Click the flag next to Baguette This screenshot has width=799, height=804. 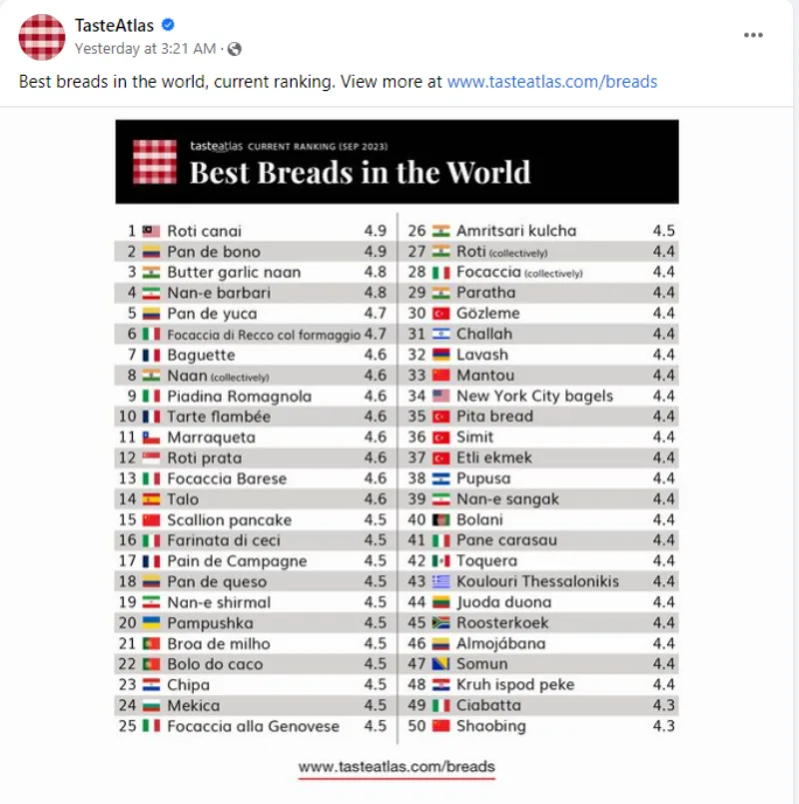click(x=151, y=355)
